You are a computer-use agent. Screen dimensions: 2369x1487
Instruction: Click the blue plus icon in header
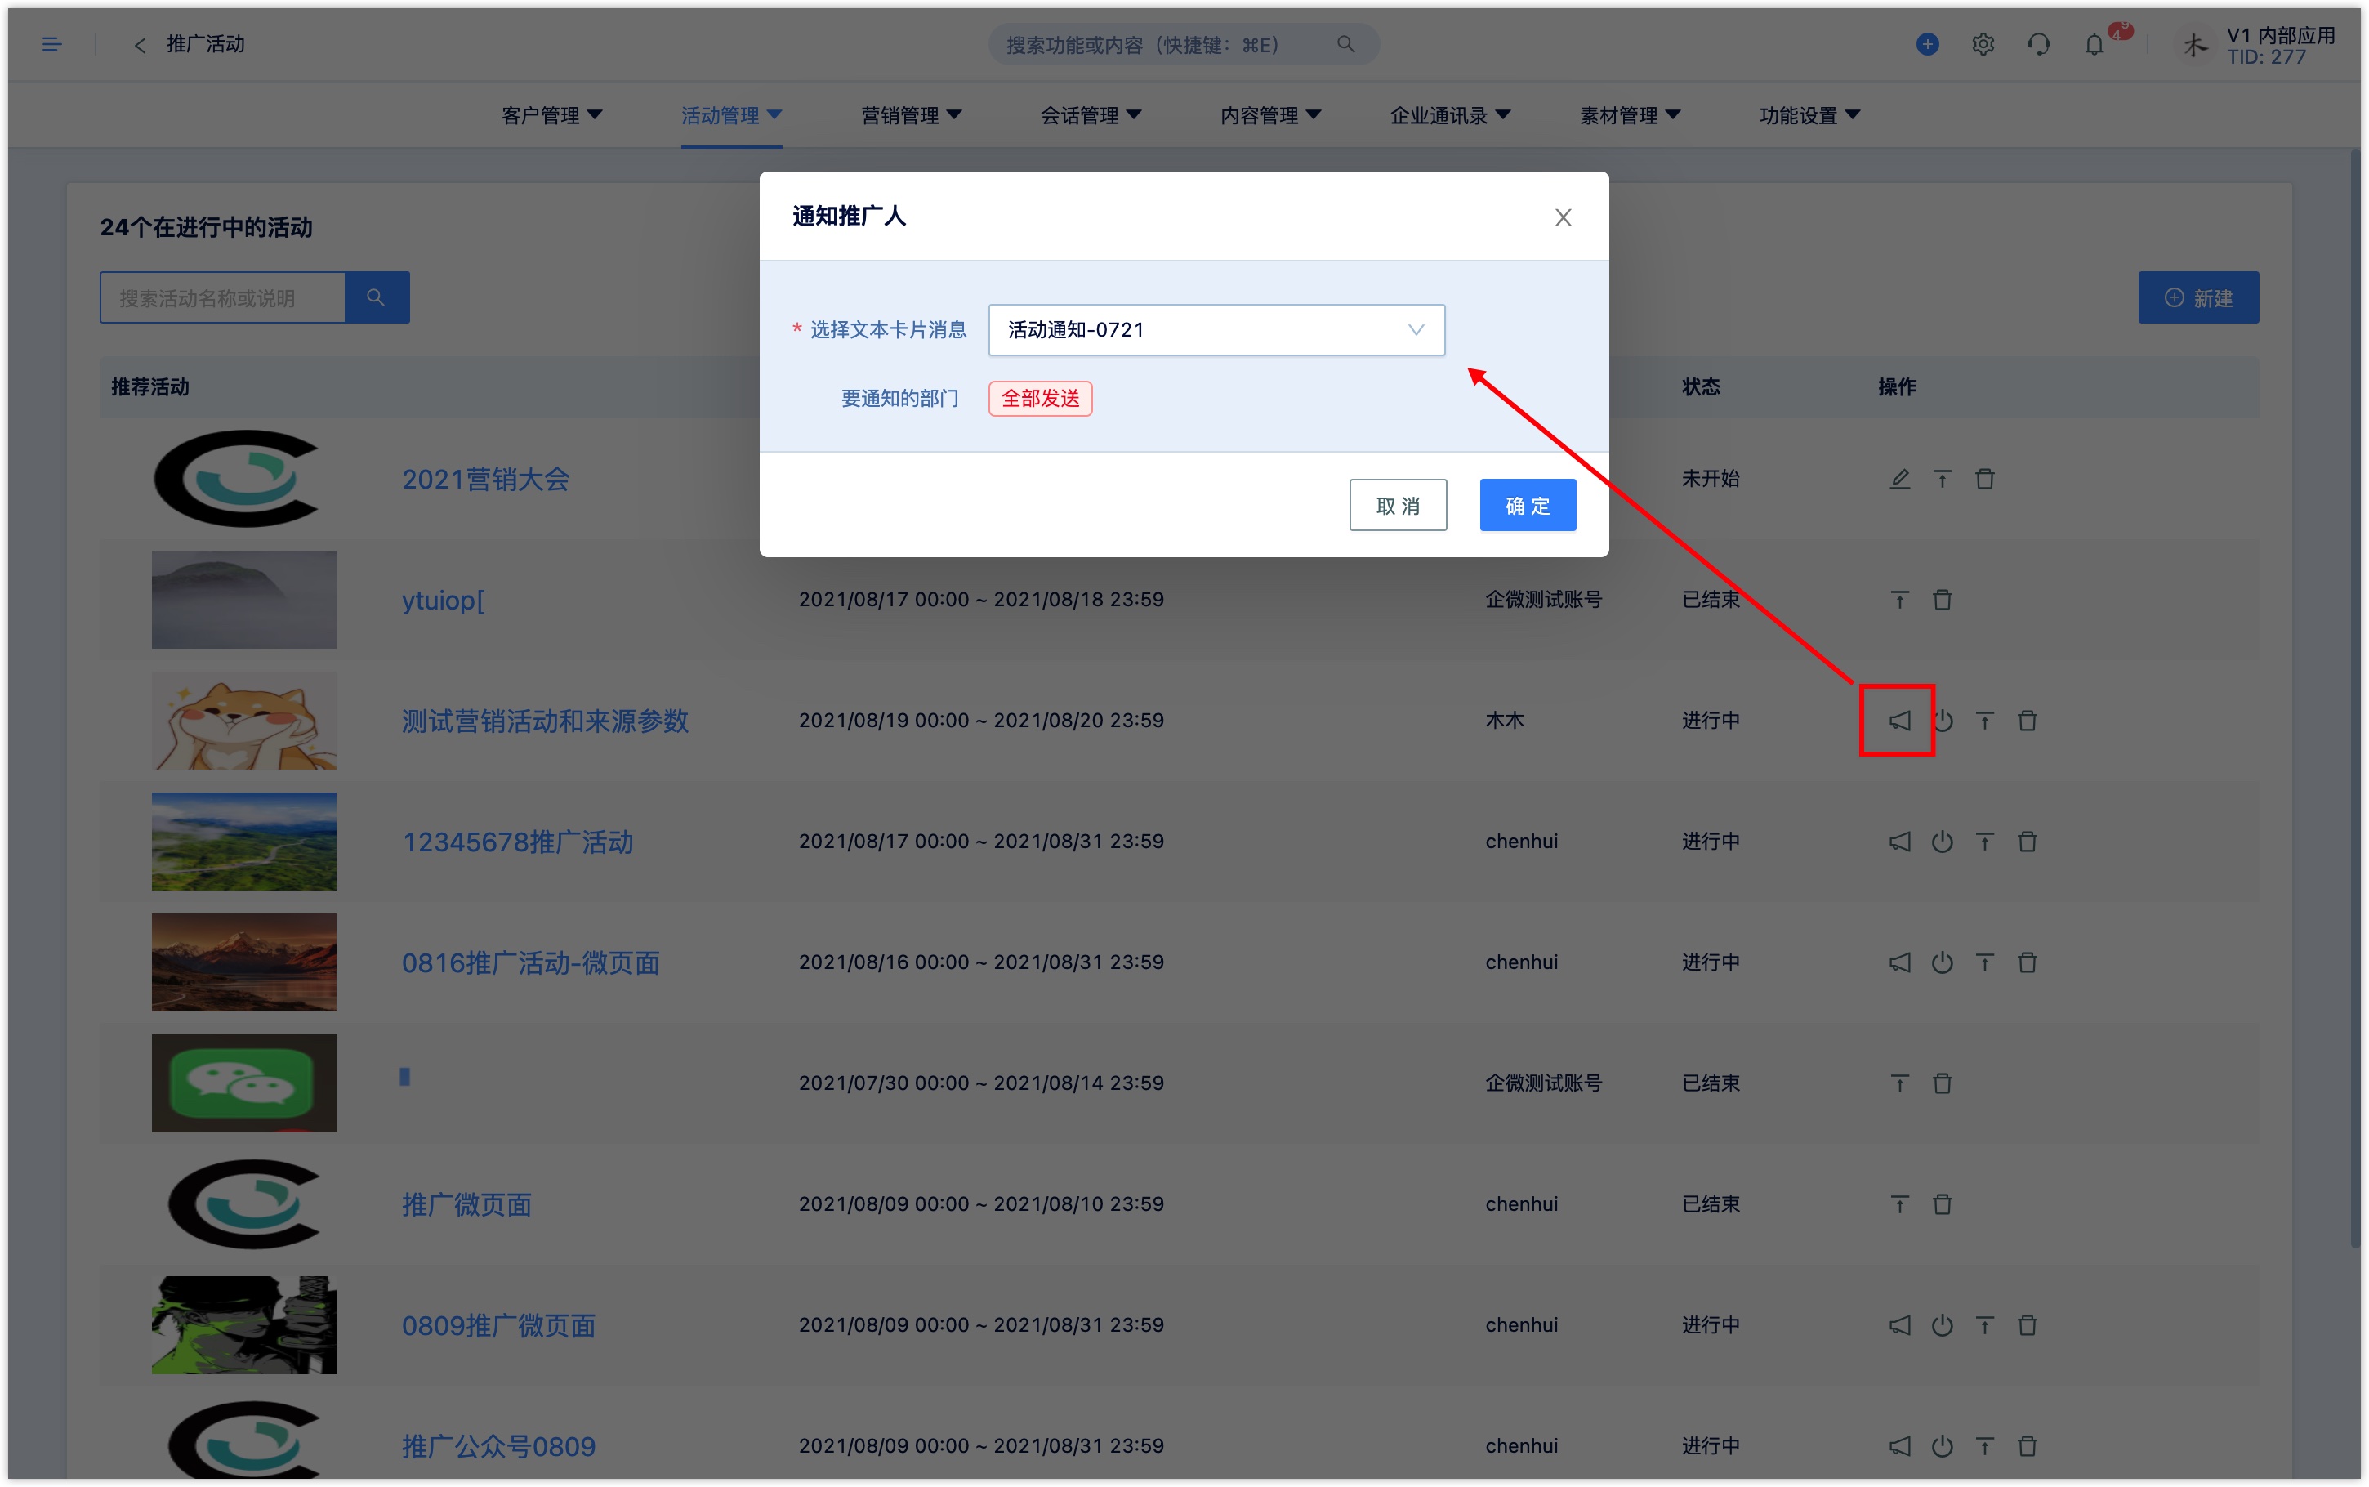[x=1927, y=44]
